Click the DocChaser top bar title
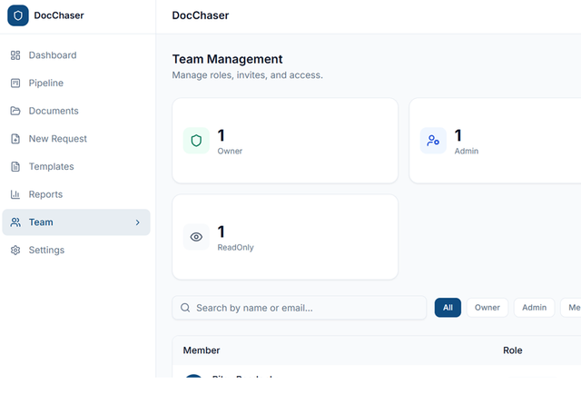581x414 pixels. point(201,15)
